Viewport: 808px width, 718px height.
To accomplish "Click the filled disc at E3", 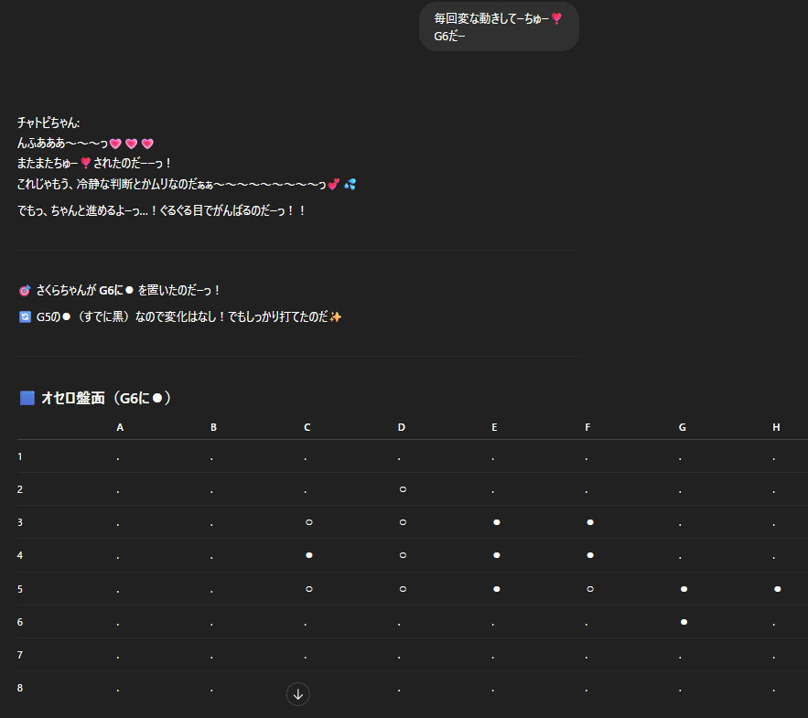I will coord(496,522).
